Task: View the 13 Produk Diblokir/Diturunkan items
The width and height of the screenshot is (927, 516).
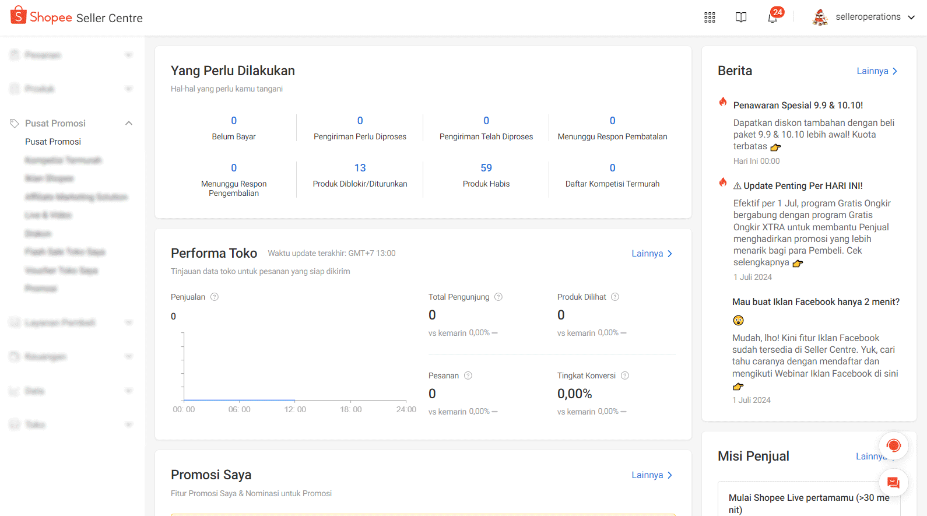Action: coord(360,175)
